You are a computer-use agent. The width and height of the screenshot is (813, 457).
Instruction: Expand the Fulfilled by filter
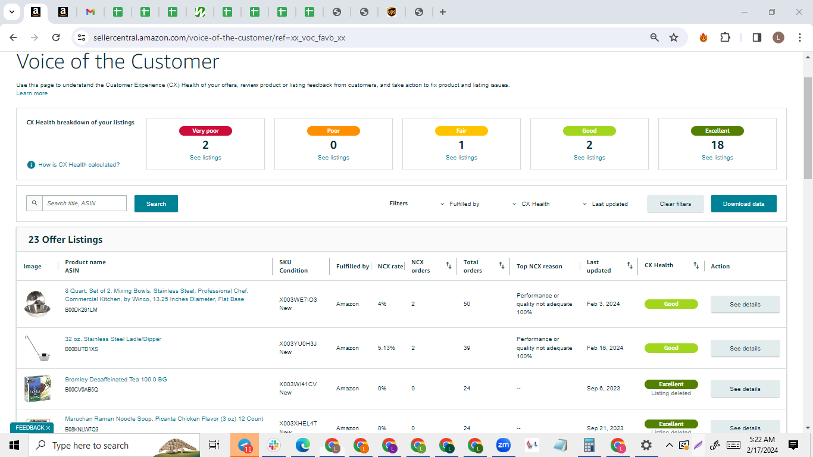[x=460, y=204]
